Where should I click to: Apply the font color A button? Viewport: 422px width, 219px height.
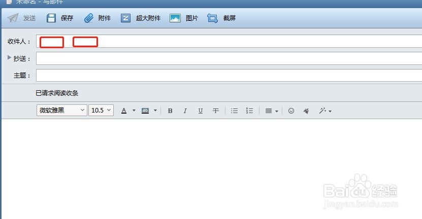[x=124, y=111]
